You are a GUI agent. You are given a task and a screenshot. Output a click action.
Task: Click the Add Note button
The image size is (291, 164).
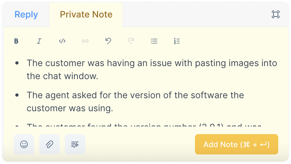point(236,144)
